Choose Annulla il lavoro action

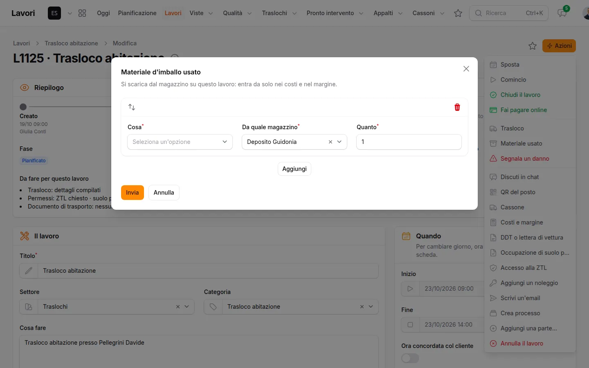click(530, 343)
